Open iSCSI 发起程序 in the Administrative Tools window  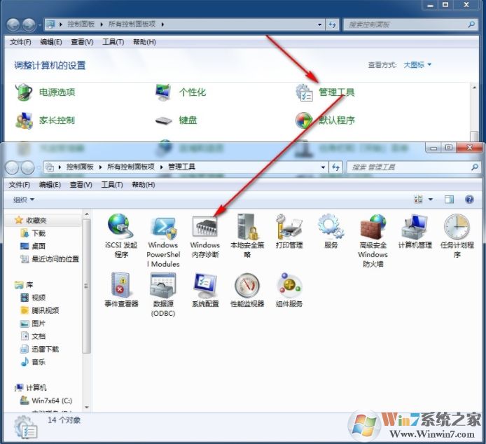coord(121,235)
